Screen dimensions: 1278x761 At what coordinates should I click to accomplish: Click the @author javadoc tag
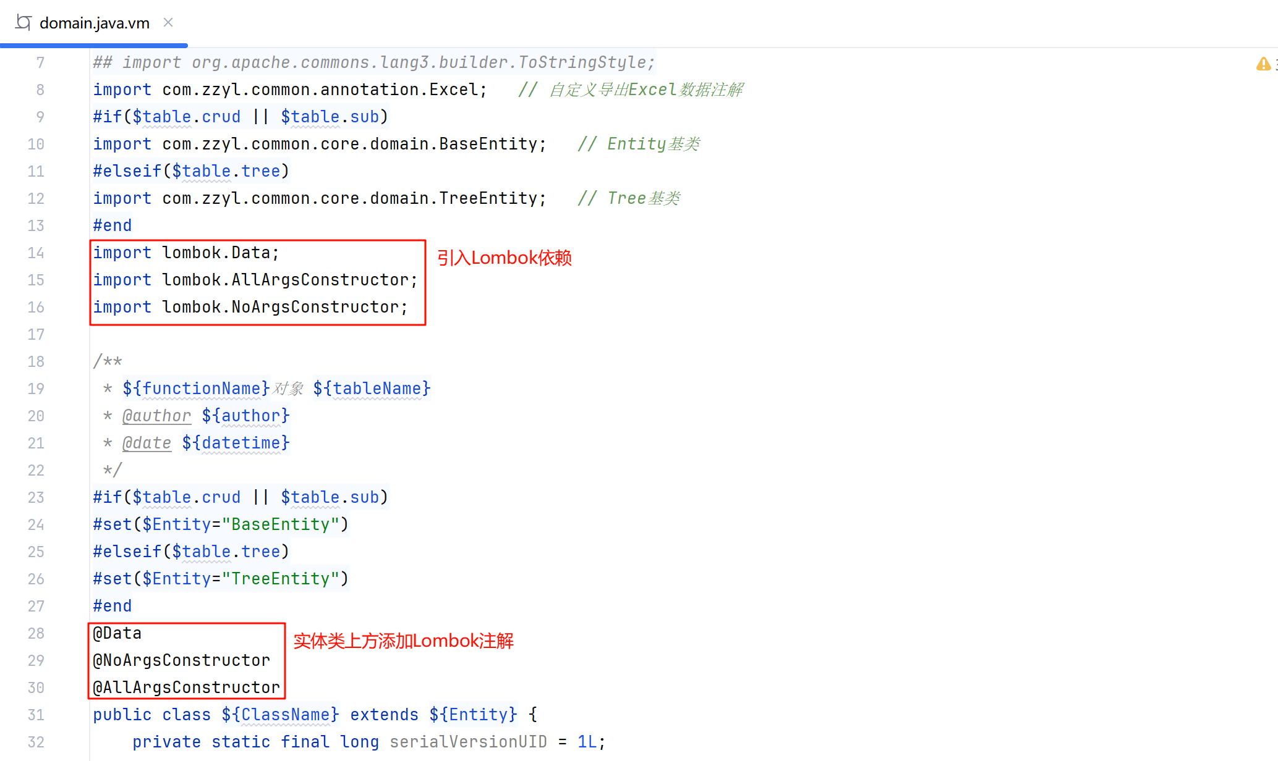pyautogui.click(x=156, y=416)
